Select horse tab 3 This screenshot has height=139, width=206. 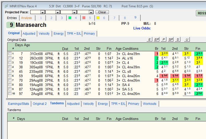(x=62, y=18)
